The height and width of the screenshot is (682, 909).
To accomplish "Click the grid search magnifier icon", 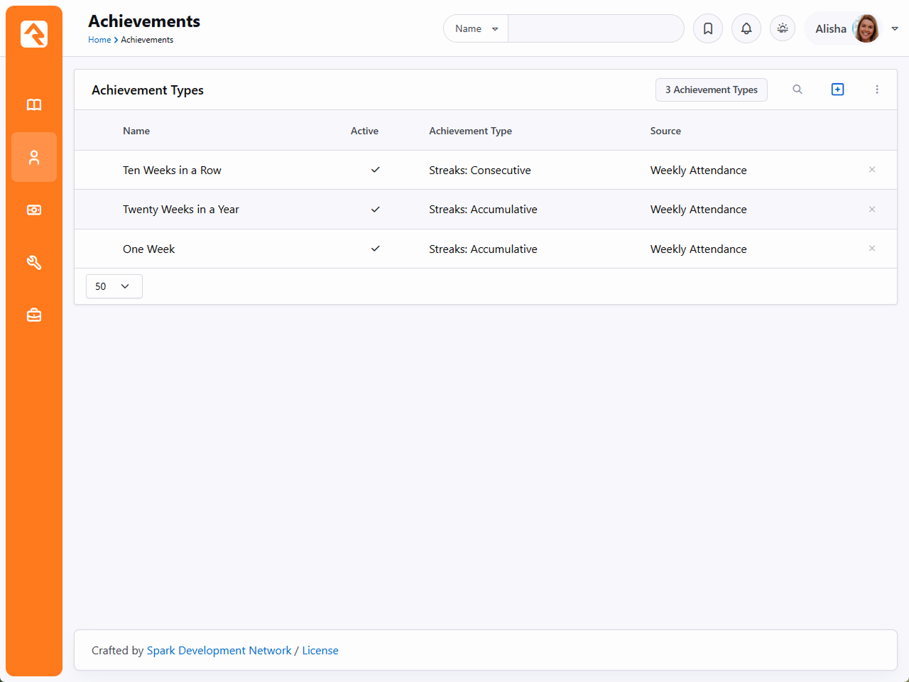I will tap(798, 90).
